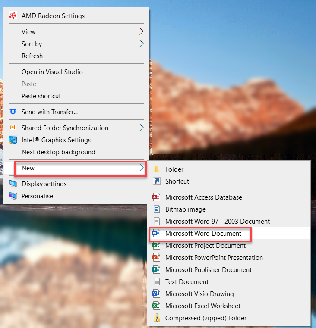Open the View menu entry
Viewport: 316px width, 328px height.
click(x=76, y=31)
